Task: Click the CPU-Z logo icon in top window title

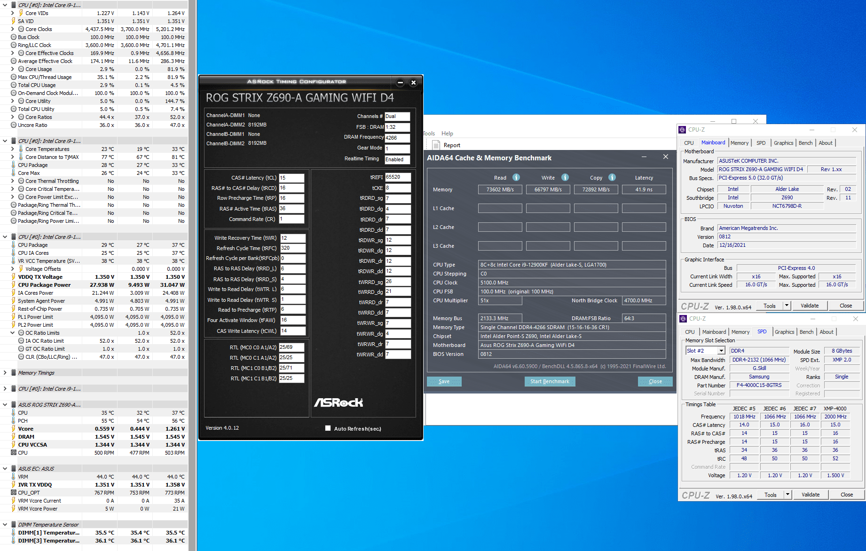Action: 682,130
